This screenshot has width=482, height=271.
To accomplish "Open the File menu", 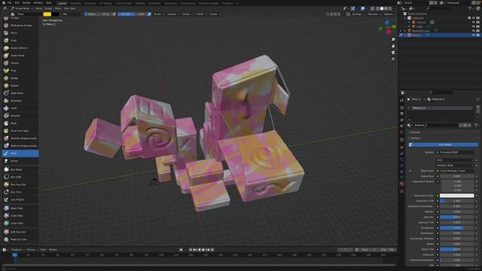I will pyautogui.click(x=10, y=3).
